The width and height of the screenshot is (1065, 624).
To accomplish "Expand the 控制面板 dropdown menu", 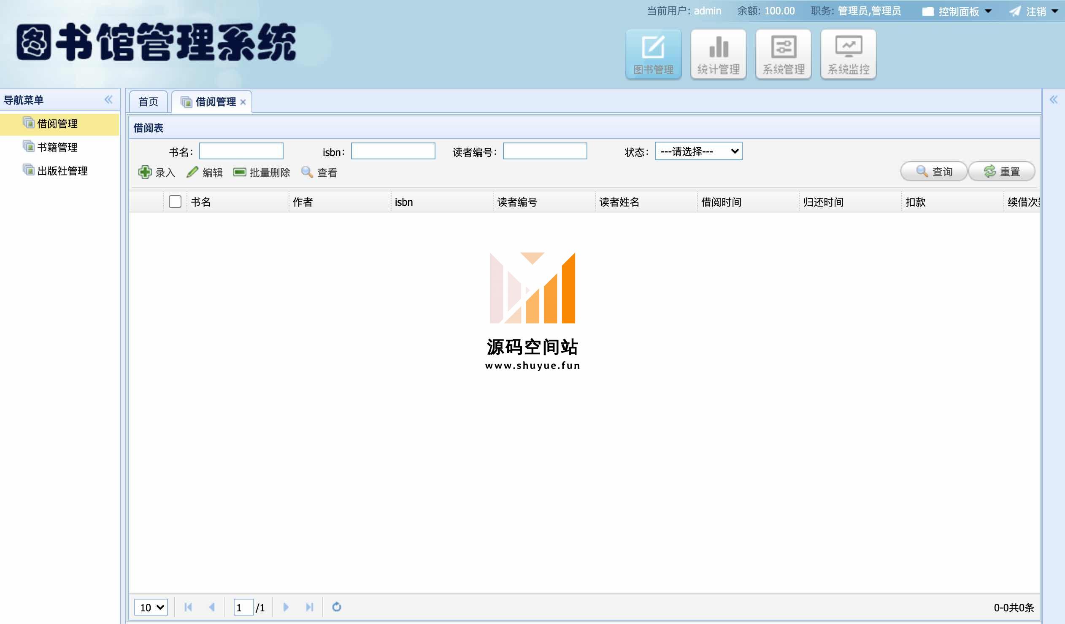I will [958, 11].
